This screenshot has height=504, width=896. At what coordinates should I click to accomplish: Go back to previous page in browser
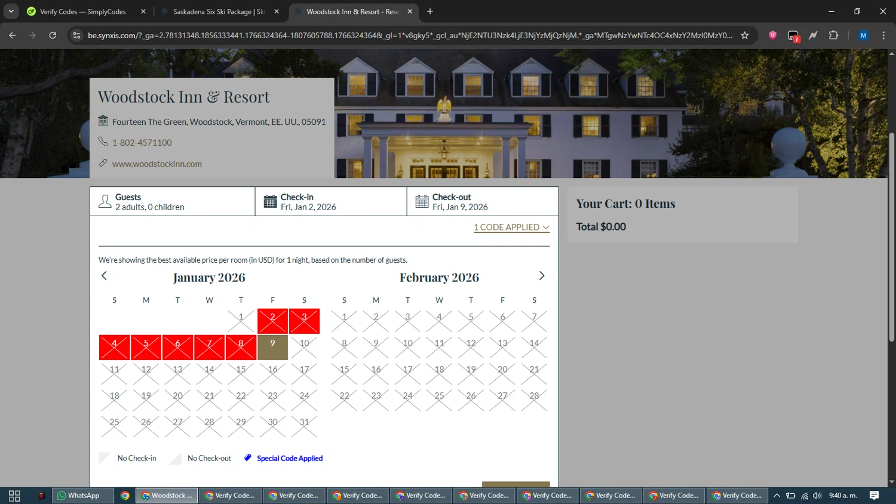(x=13, y=35)
